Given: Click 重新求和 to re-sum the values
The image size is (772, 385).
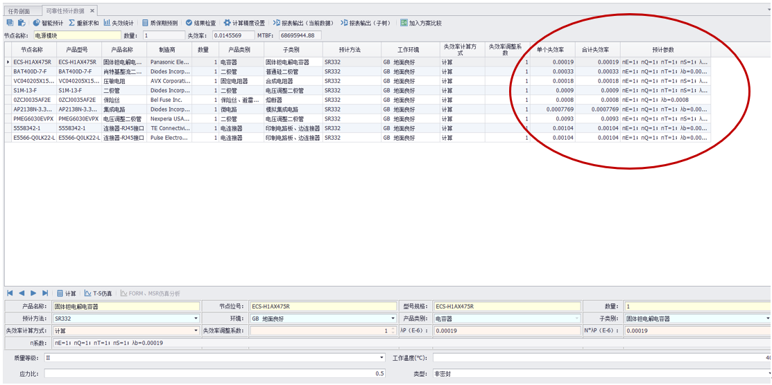Looking at the screenshot, I should (83, 23).
